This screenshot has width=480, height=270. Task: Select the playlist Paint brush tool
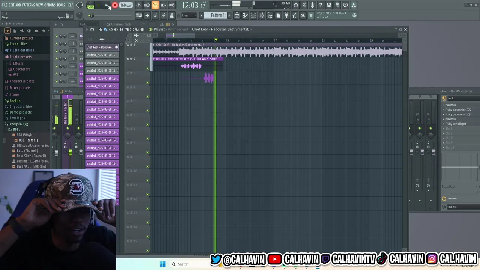(x=105, y=29)
